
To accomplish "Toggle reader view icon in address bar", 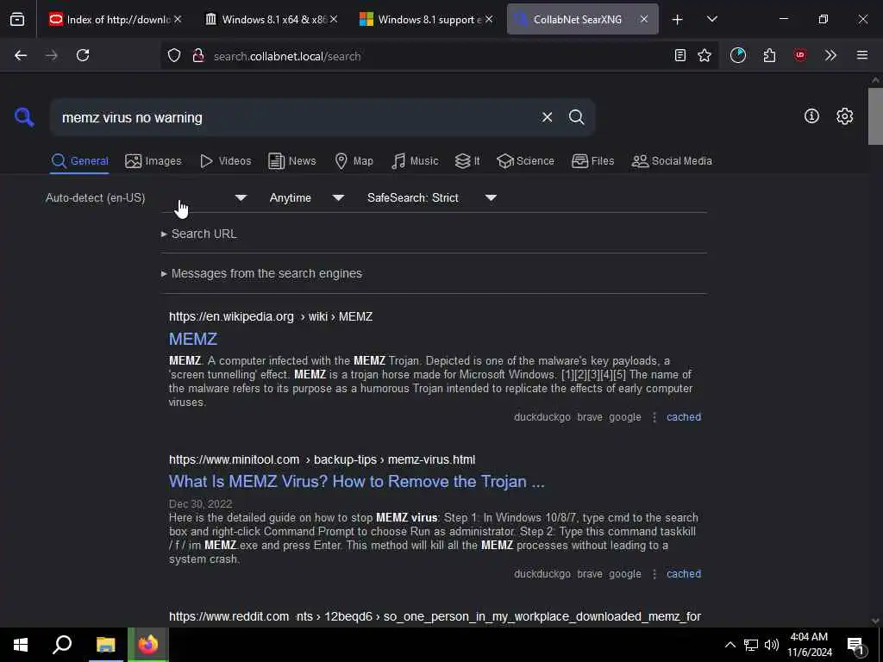I will pyautogui.click(x=679, y=55).
